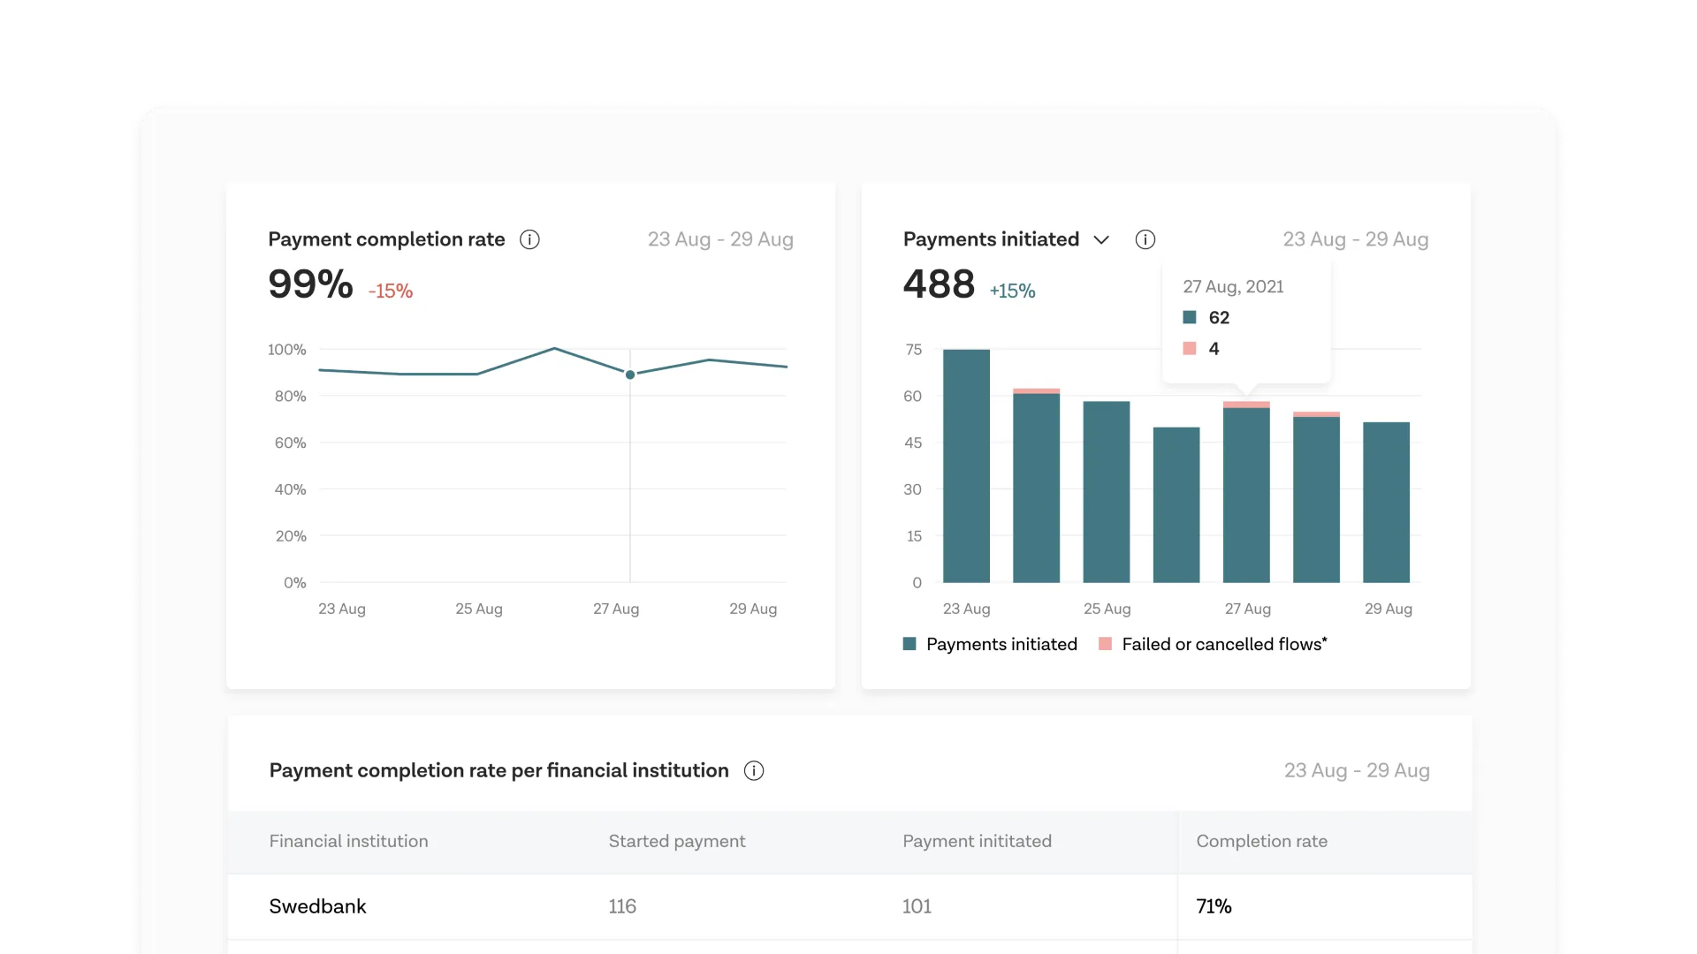Viewport: 1697px width, 954px height.
Task: Expand the Payments initiated dropdown chevron
Action: (x=1101, y=240)
